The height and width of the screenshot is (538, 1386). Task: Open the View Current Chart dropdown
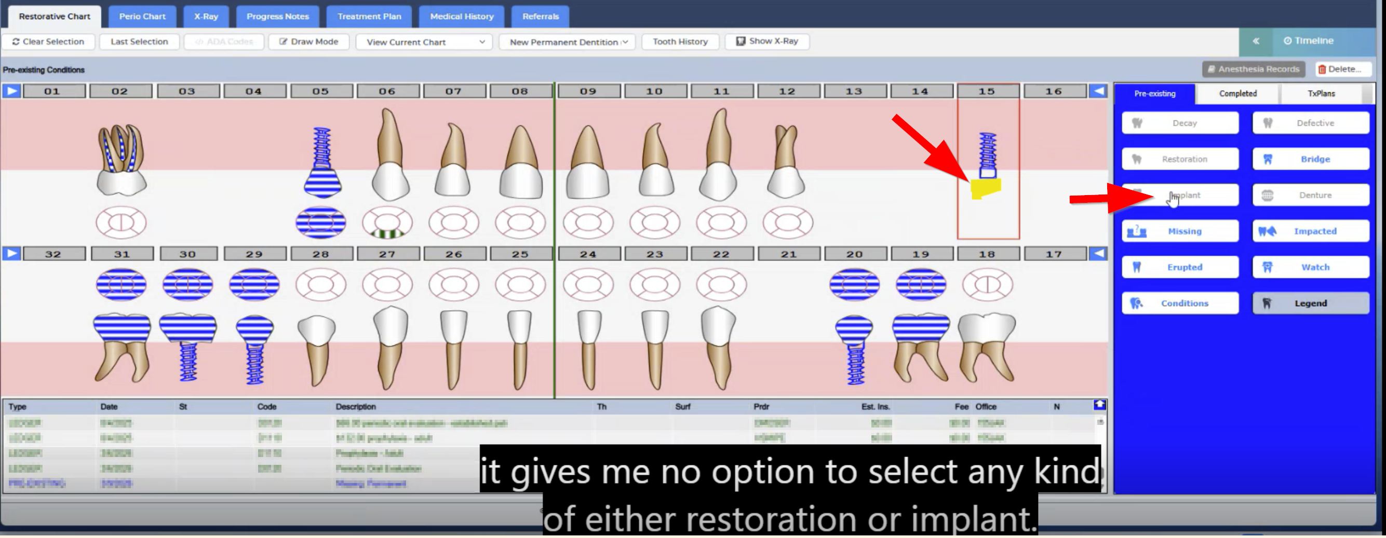click(424, 42)
